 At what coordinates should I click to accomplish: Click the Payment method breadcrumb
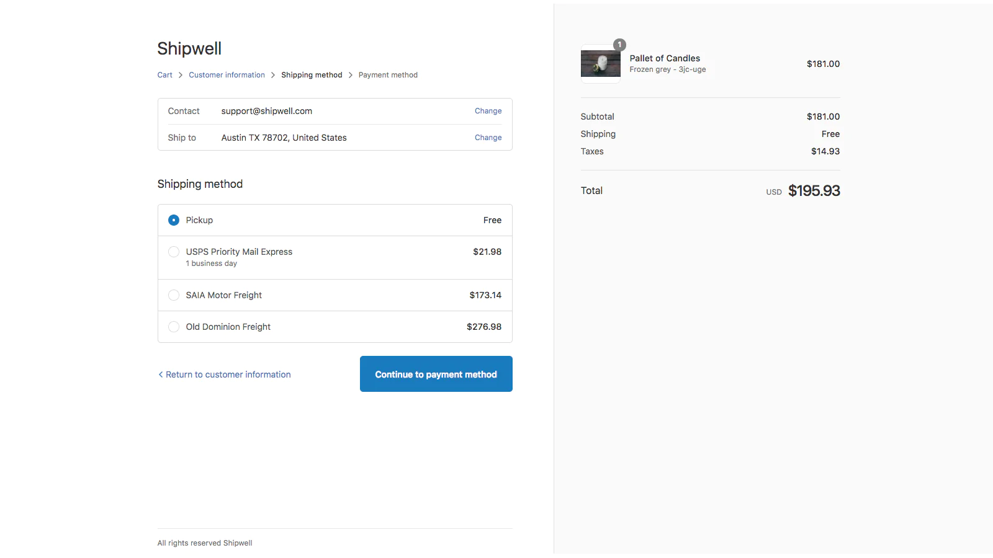point(388,75)
